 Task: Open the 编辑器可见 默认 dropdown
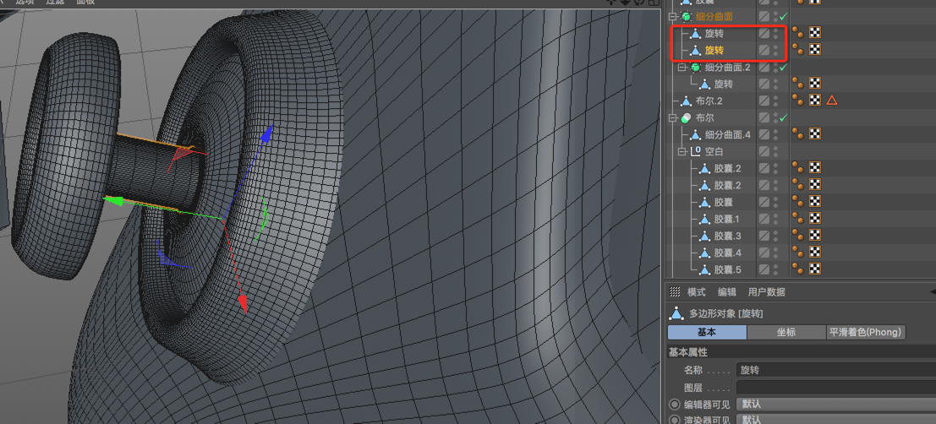tap(835, 405)
